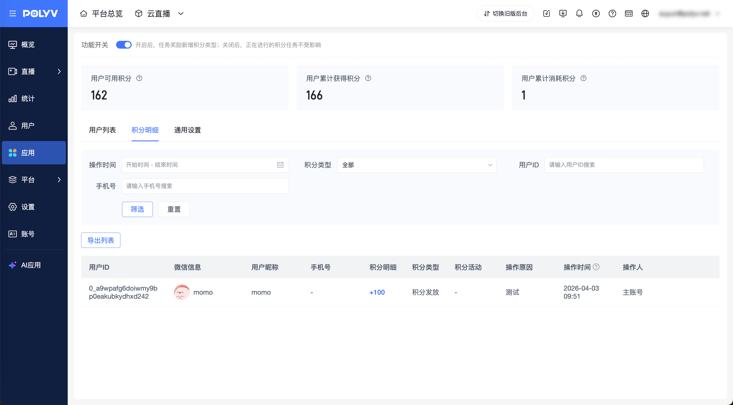Go to 平台总览

tap(101, 13)
